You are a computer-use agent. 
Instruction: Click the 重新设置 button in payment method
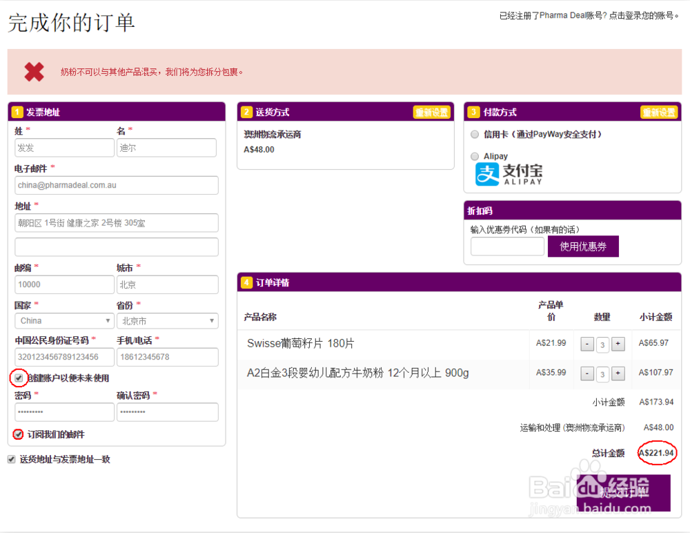(x=659, y=113)
